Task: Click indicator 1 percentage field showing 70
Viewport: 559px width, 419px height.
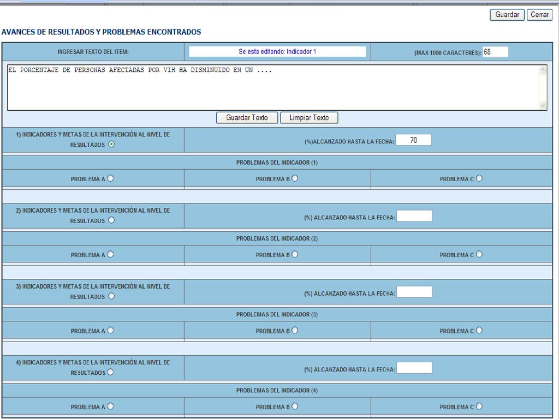Action: click(x=413, y=140)
